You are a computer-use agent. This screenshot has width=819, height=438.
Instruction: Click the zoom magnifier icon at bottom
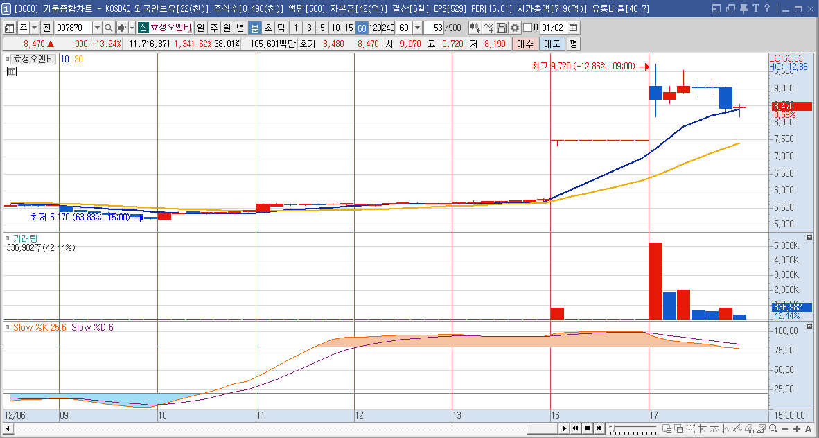773,428
